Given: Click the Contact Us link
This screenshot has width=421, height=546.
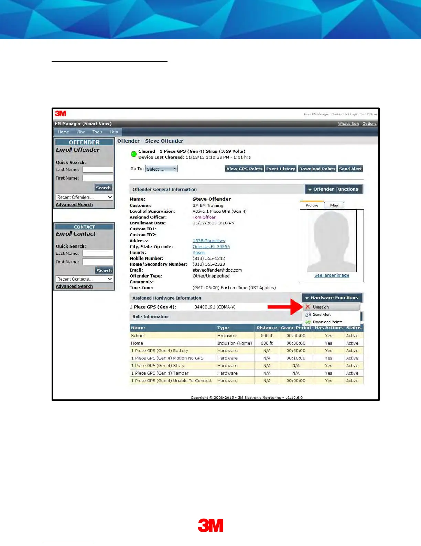Looking at the screenshot, I should tap(339, 114).
